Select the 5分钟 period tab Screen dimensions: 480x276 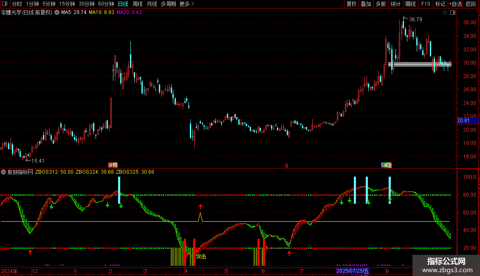click(49, 4)
